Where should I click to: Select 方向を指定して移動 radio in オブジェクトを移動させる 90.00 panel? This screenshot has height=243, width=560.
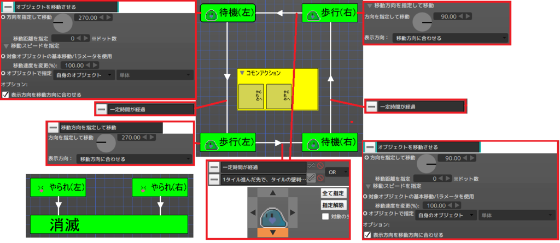click(x=366, y=157)
